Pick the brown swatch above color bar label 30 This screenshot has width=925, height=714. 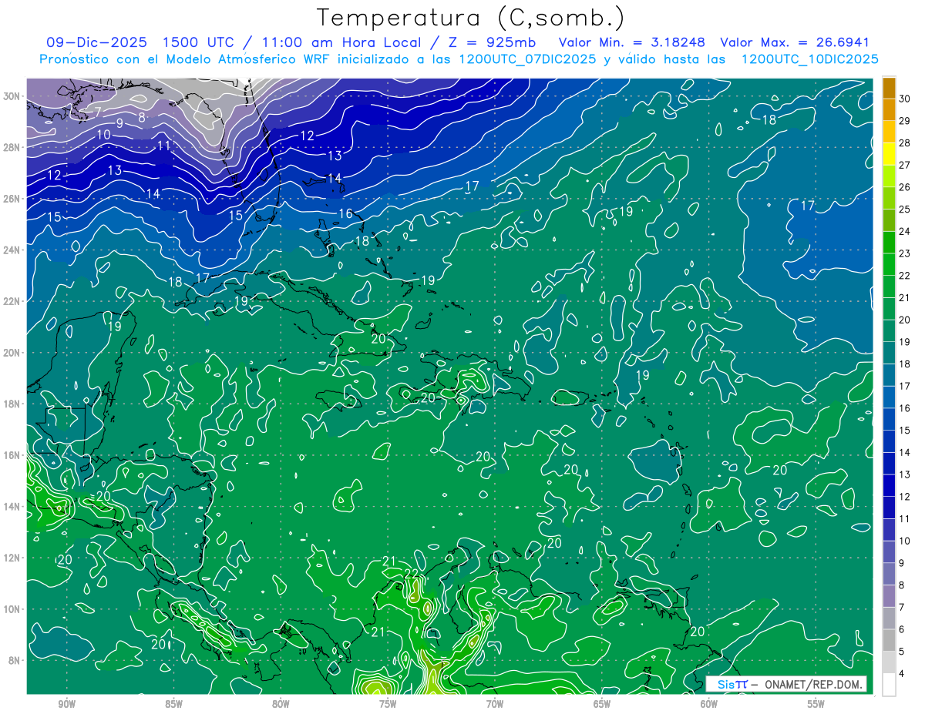(x=889, y=88)
